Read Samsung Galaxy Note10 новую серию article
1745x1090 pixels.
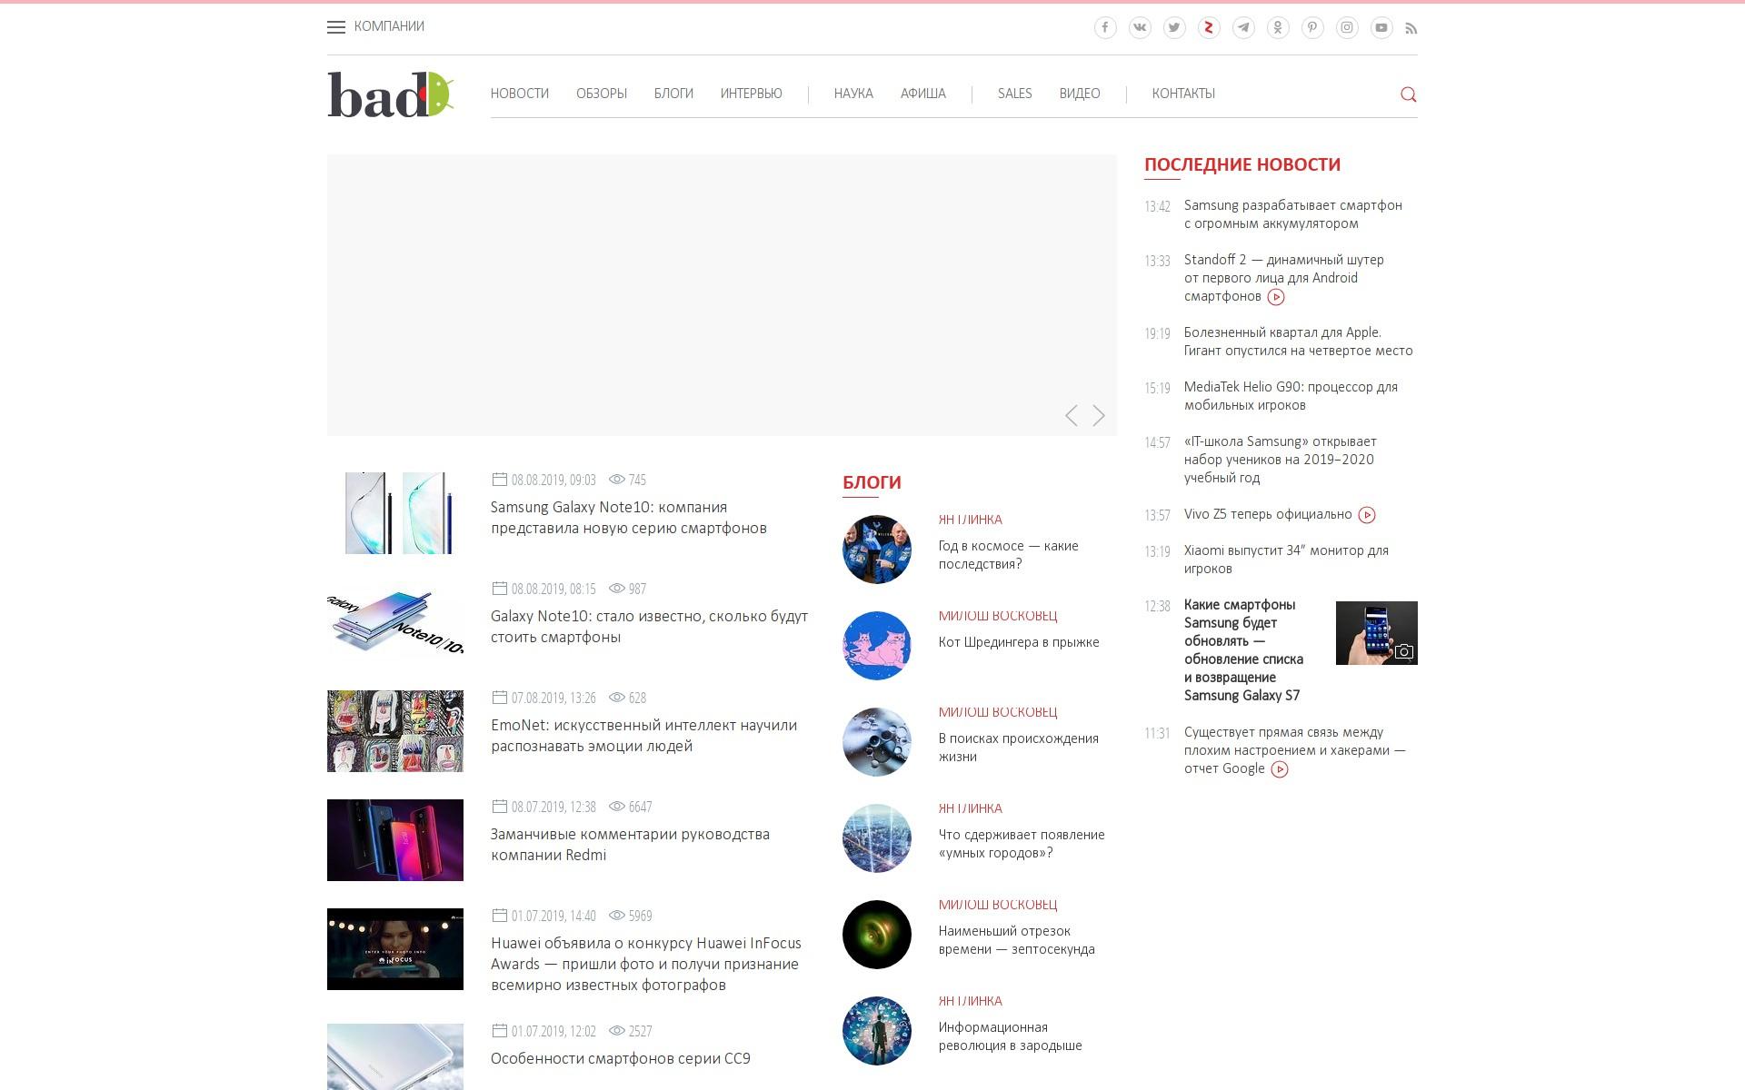[x=629, y=518]
